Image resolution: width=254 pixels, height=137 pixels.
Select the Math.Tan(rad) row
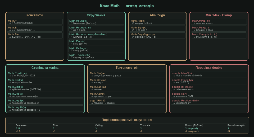[x=127, y=88]
